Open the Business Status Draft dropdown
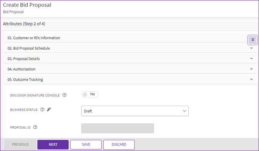Image resolution: width=259 pixels, height=151 pixels. point(135,111)
